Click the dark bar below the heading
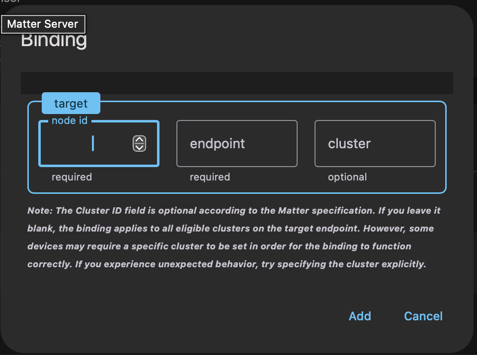The image size is (477, 355). (x=237, y=83)
